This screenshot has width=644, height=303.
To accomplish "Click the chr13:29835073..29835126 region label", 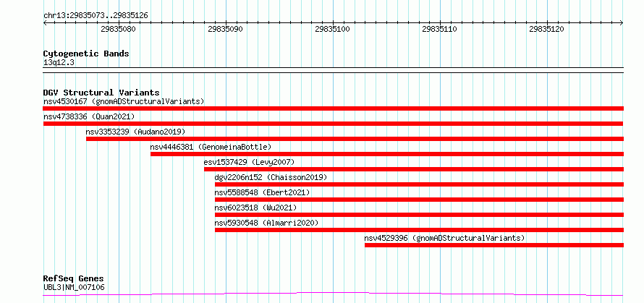I will click(x=96, y=16).
